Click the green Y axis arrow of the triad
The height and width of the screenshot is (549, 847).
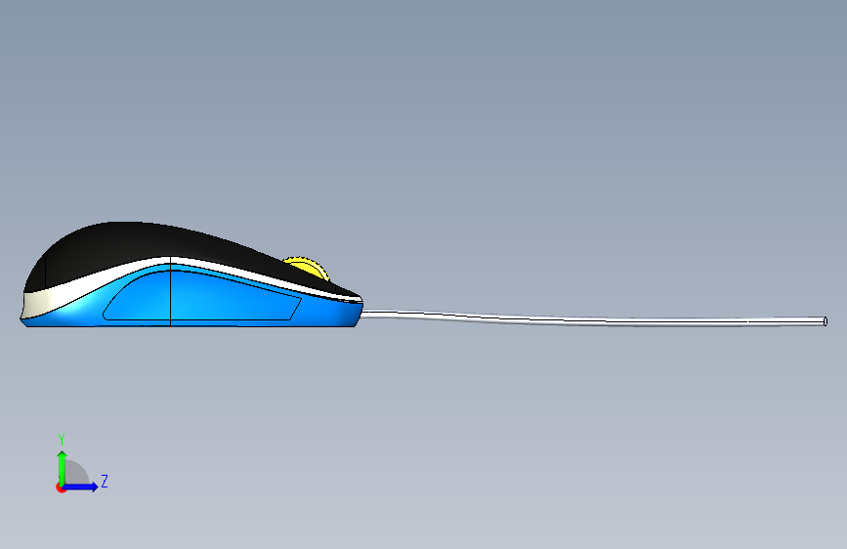click(x=63, y=468)
